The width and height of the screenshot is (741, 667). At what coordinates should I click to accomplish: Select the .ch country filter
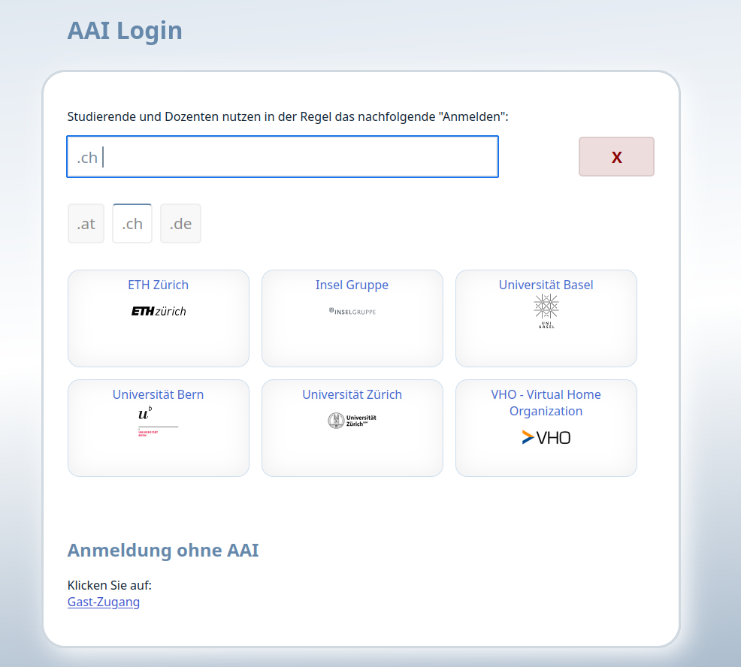click(x=132, y=223)
